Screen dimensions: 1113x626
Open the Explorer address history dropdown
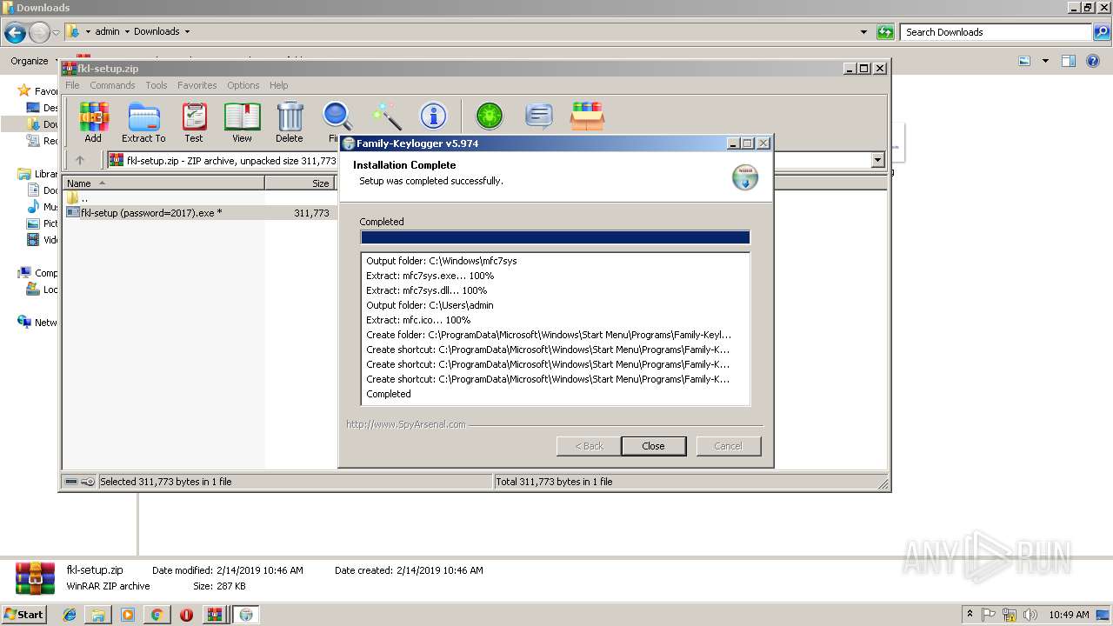coord(863,32)
